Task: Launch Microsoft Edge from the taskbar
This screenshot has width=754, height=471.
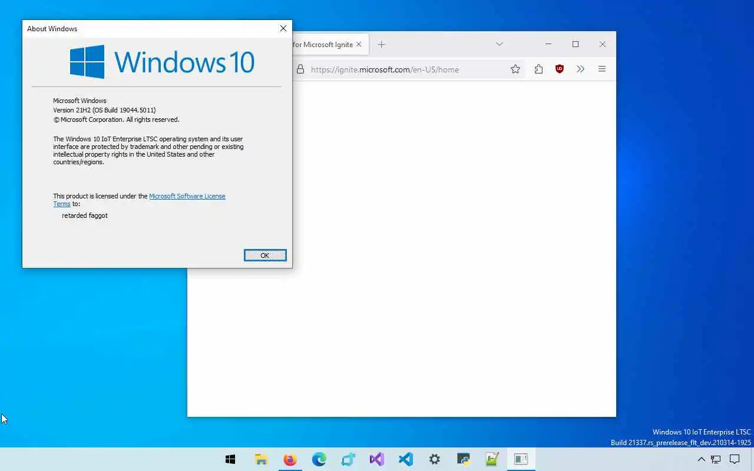Action: pyautogui.click(x=319, y=459)
